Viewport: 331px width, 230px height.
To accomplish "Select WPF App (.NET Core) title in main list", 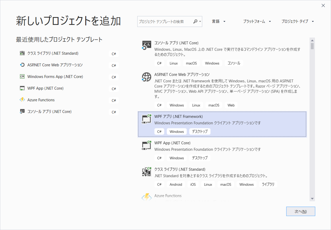I will pyautogui.click(x=172, y=143).
